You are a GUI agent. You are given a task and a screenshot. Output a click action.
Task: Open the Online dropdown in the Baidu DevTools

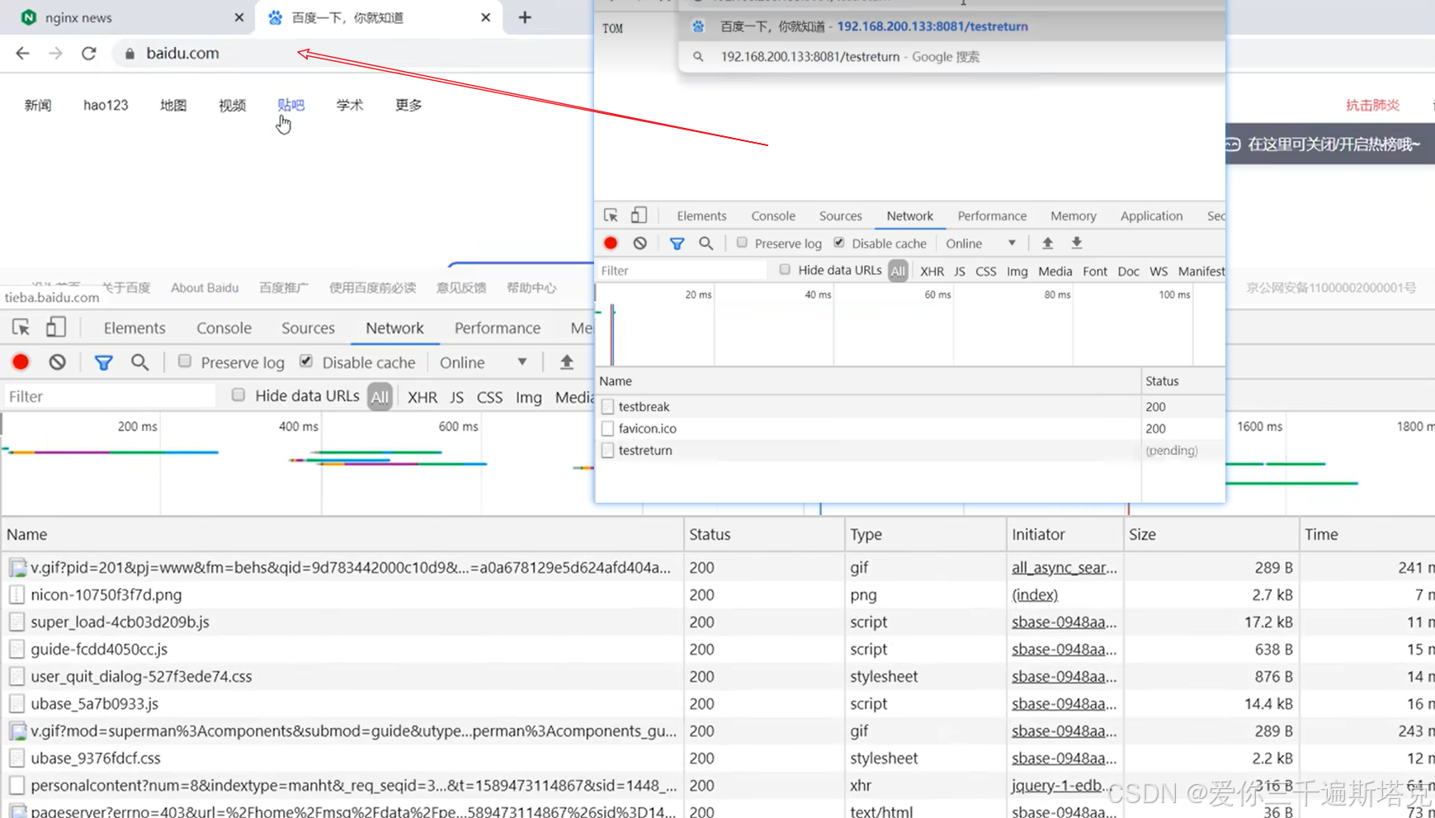(484, 362)
